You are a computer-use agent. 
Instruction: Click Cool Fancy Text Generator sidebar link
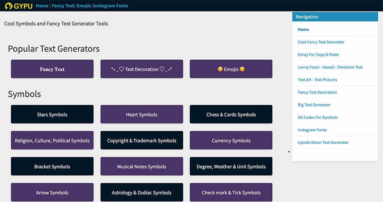321,42
